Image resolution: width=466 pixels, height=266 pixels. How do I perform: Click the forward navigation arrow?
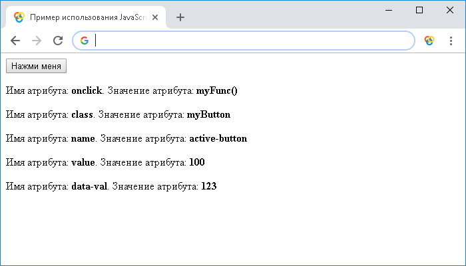pyautogui.click(x=37, y=41)
